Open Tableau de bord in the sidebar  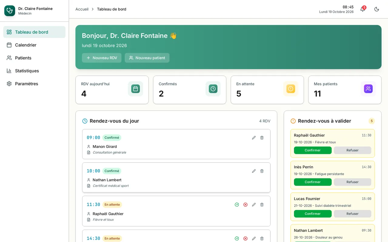34,32
